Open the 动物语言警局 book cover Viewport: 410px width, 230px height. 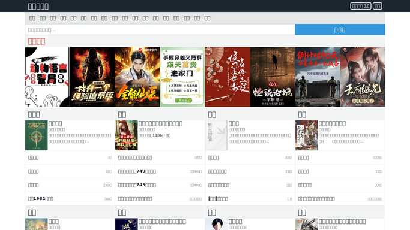click(47, 77)
